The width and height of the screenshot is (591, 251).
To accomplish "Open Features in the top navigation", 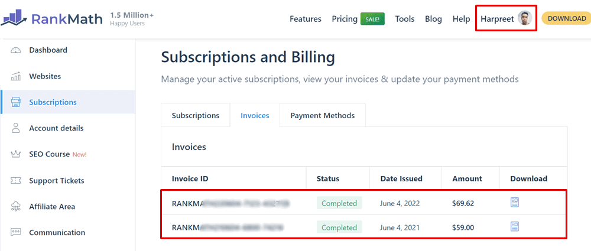I will (306, 19).
